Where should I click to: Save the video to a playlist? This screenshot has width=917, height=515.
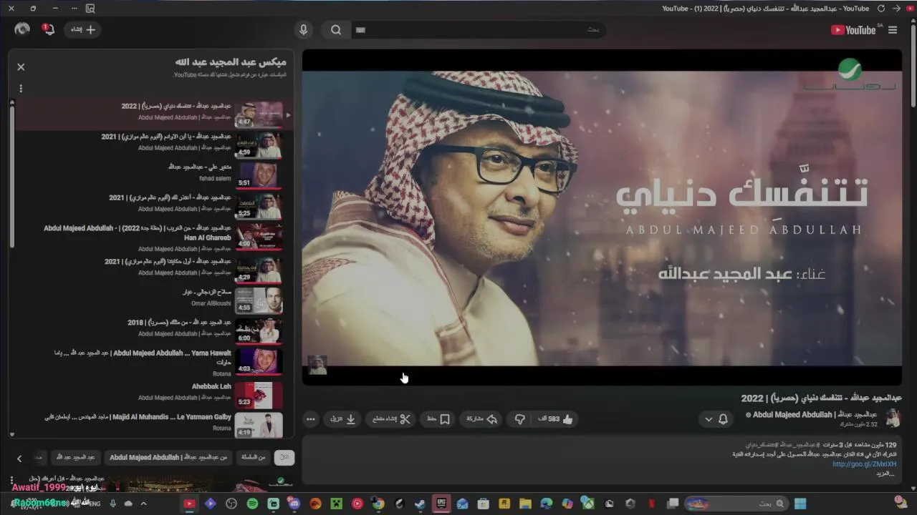pos(438,419)
